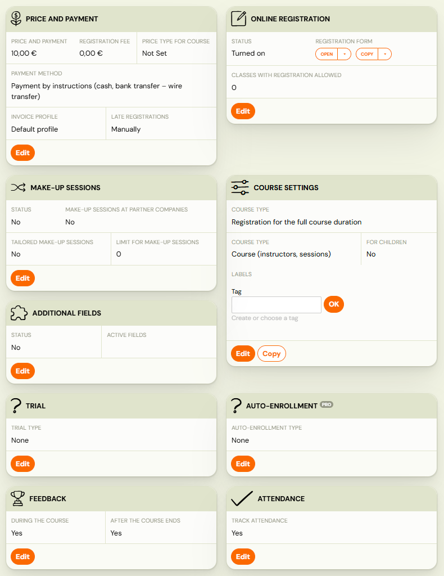Edit the Course Settings section

pos(243,354)
